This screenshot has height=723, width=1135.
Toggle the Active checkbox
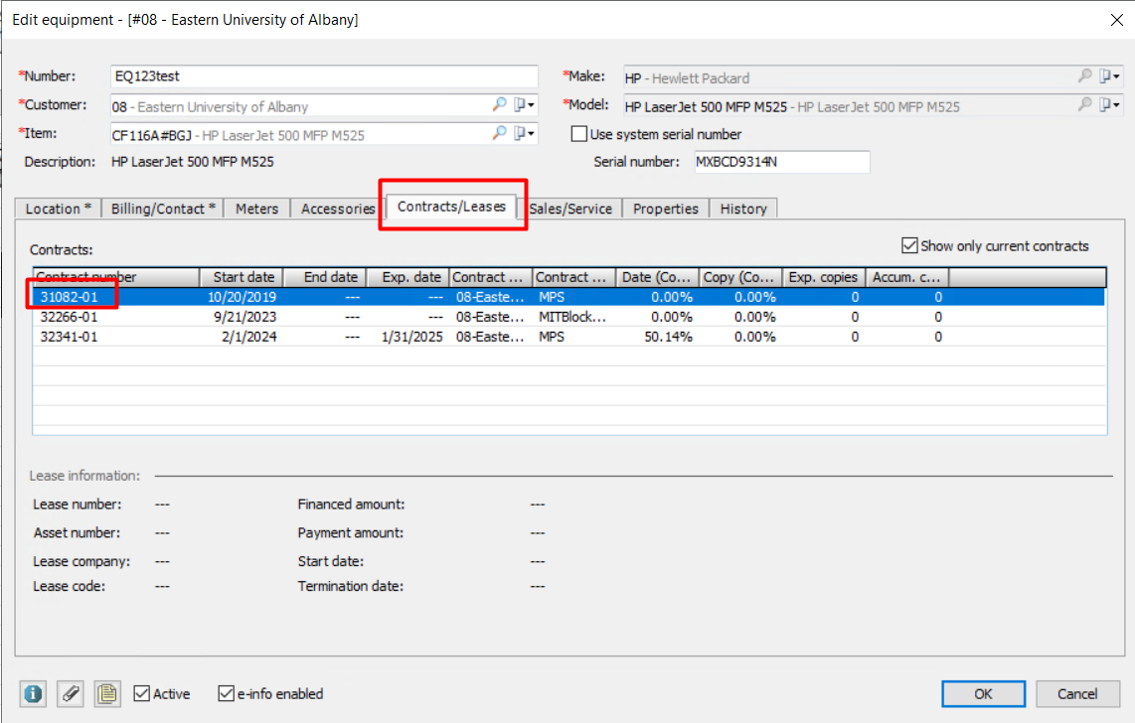[x=142, y=694]
